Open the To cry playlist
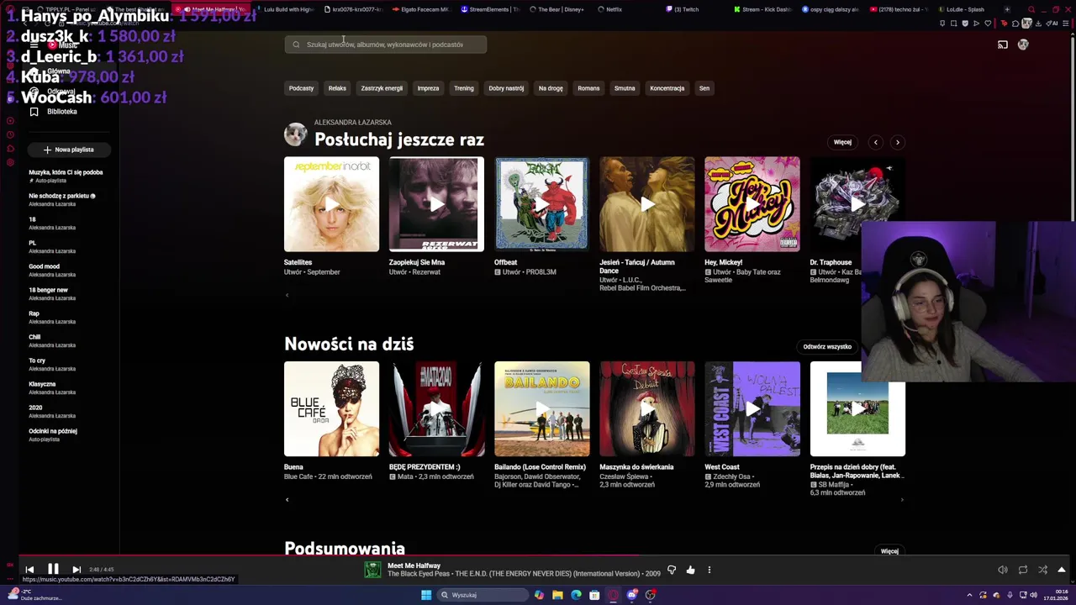 tap(52, 364)
